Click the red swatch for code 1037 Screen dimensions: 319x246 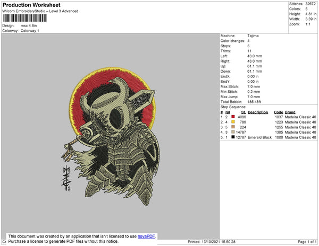[233, 117]
